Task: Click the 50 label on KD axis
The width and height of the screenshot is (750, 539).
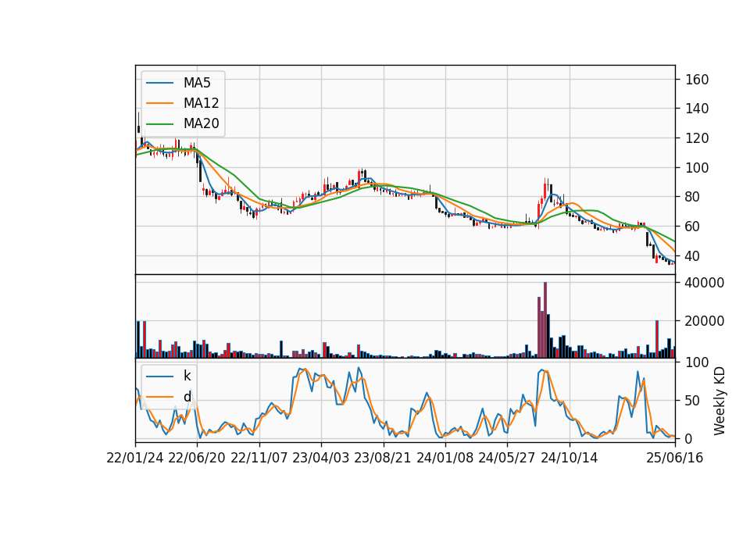Action: pyautogui.click(x=693, y=401)
